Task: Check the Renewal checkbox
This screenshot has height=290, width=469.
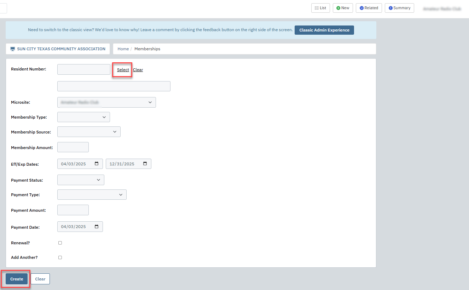Action: [60, 243]
